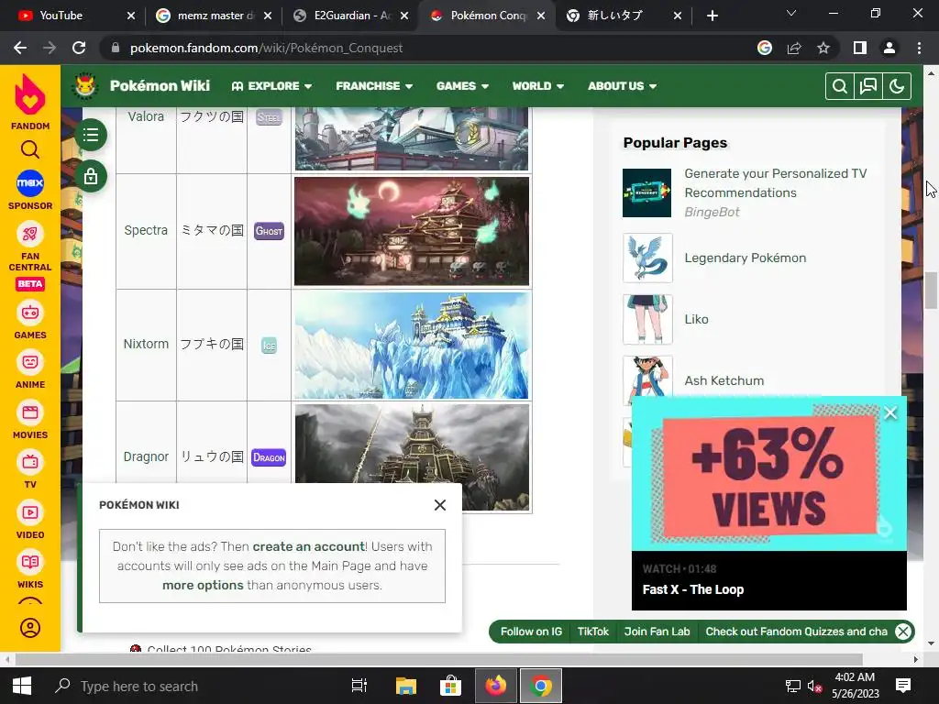Click the user profile icon in Fandom sidebar
The width and height of the screenshot is (939, 704).
[30, 628]
